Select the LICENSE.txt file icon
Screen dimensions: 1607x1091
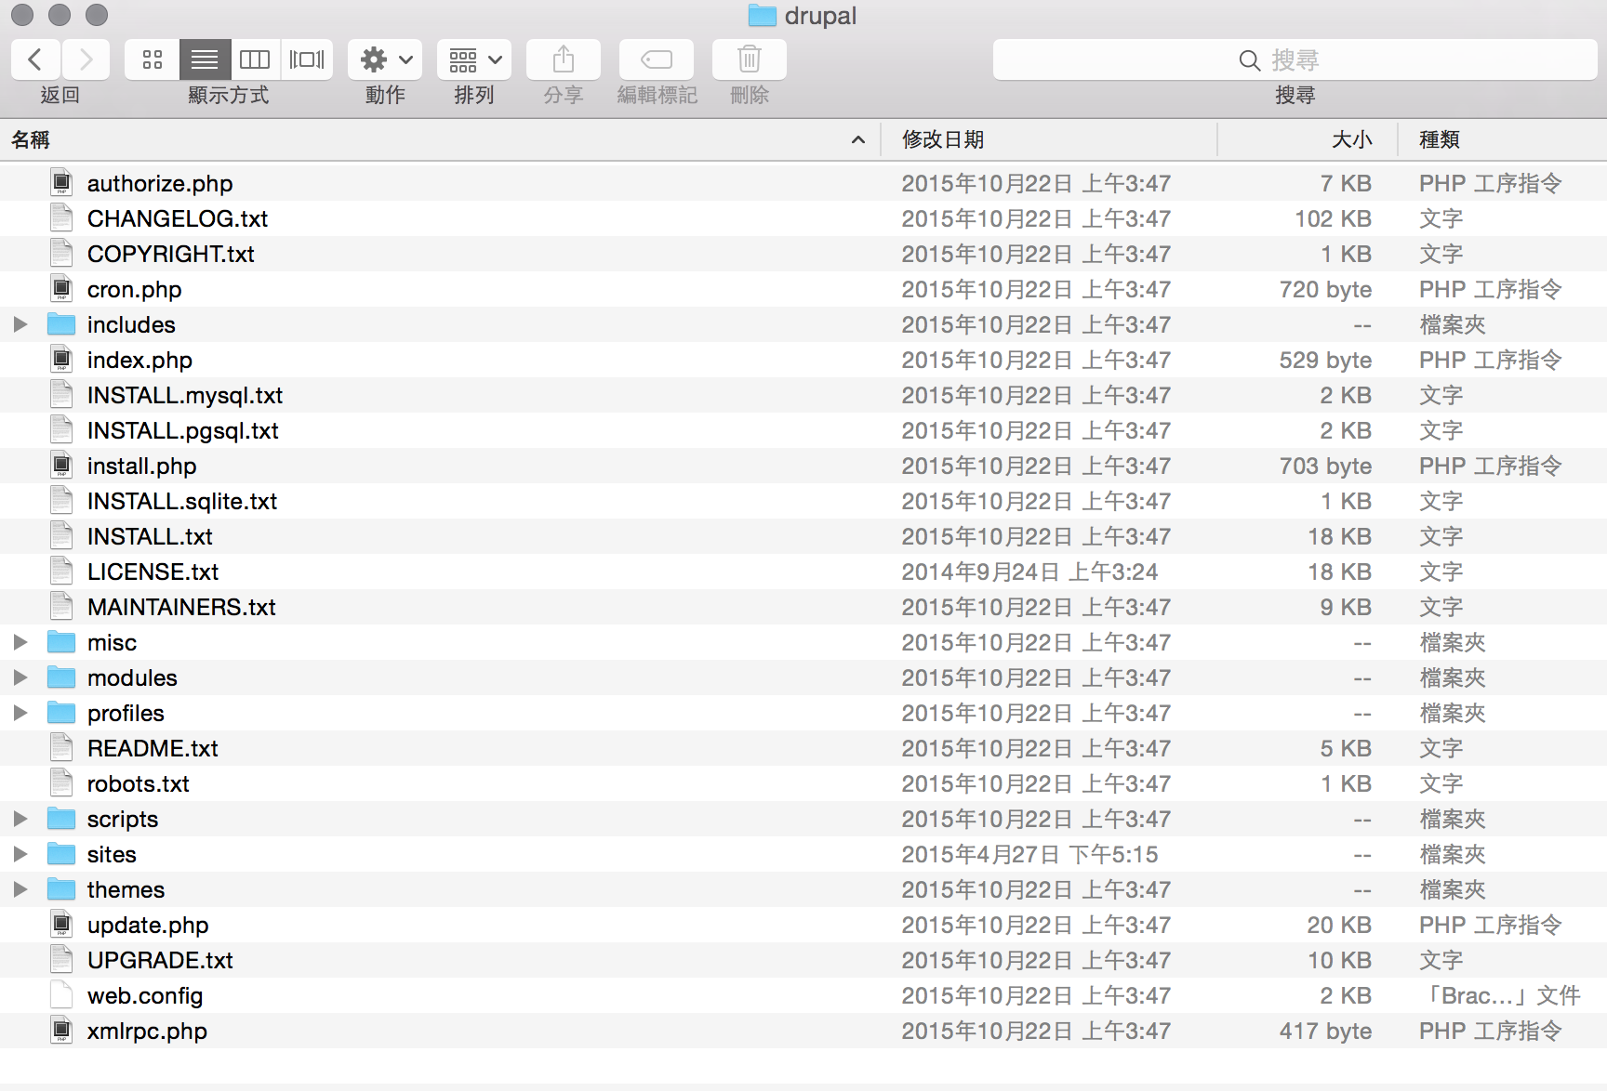click(61, 572)
